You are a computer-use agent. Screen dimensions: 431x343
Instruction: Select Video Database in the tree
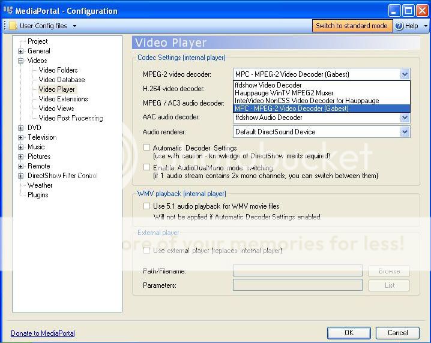point(62,80)
